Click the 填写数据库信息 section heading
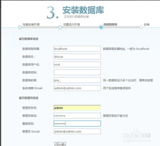 (28, 39)
